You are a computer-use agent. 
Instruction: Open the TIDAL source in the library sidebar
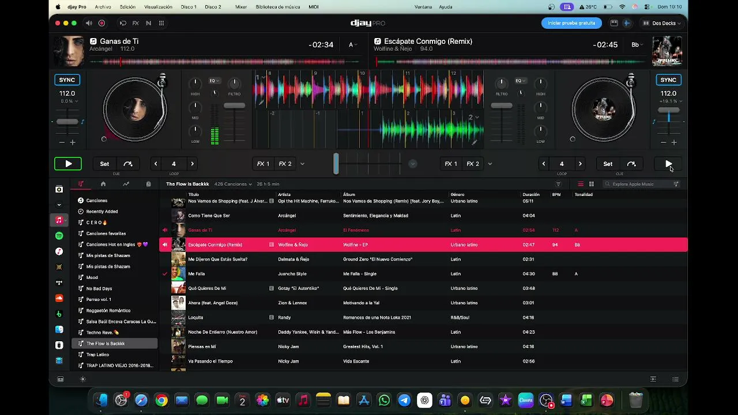point(59,282)
